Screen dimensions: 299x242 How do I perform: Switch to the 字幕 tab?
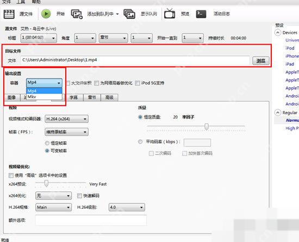tap(73, 97)
